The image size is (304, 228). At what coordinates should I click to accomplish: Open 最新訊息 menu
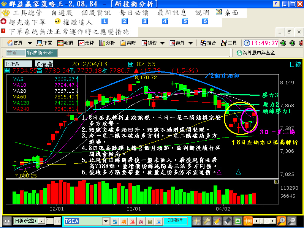172,13
